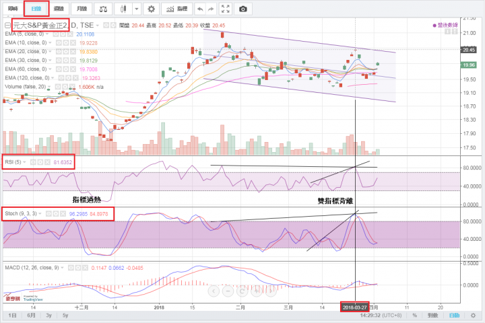Click the compare symbols scale icon
This screenshot has width=485, height=323.
click(x=102, y=9)
